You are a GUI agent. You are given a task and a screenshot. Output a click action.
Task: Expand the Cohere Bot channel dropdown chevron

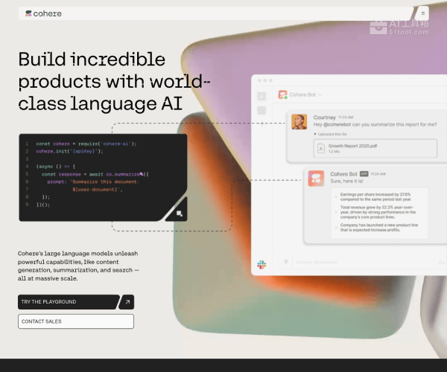(321, 95)
